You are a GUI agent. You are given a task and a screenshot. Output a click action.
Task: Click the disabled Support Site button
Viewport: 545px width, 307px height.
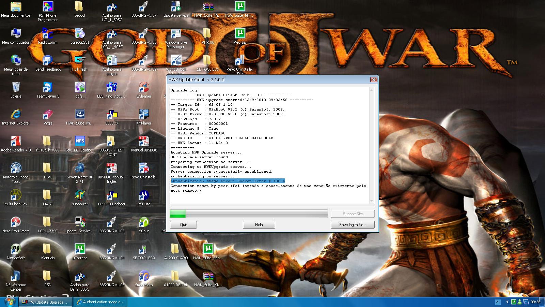click(353, 214)
